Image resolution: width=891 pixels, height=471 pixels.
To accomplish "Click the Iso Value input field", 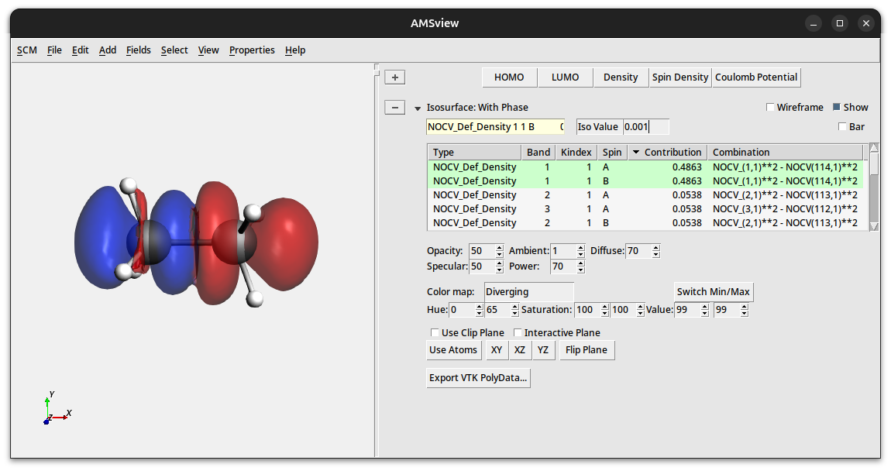I will pos(645,127).
